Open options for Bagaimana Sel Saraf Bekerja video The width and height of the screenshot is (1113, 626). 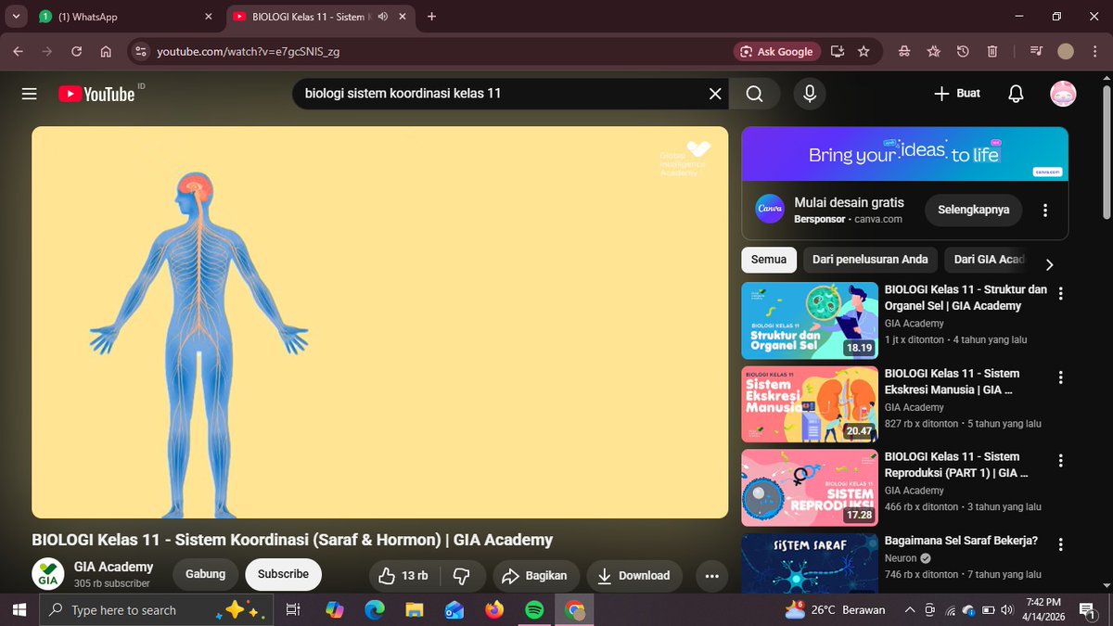point(1061,544)
